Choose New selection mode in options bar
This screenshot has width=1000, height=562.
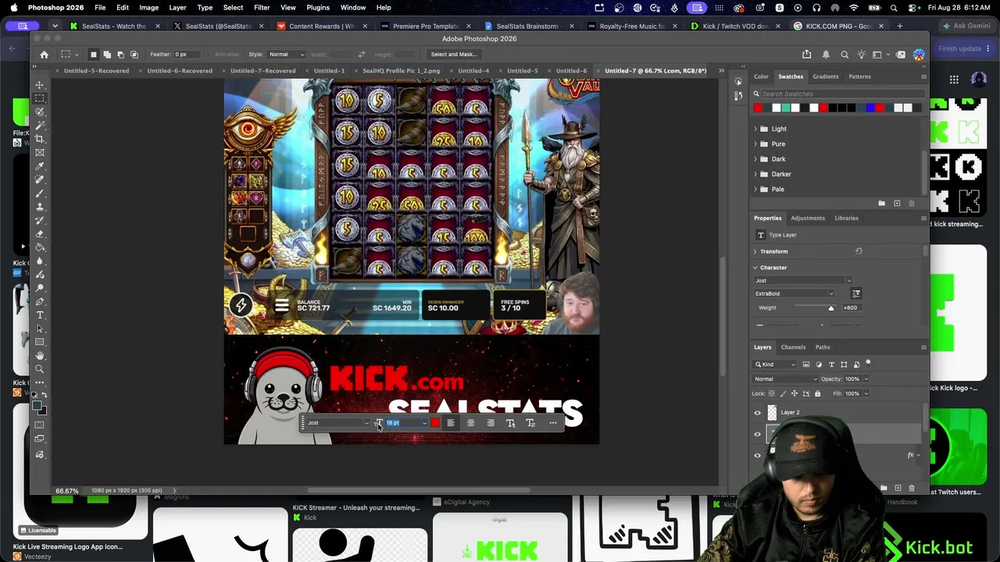tap(93, 55)
